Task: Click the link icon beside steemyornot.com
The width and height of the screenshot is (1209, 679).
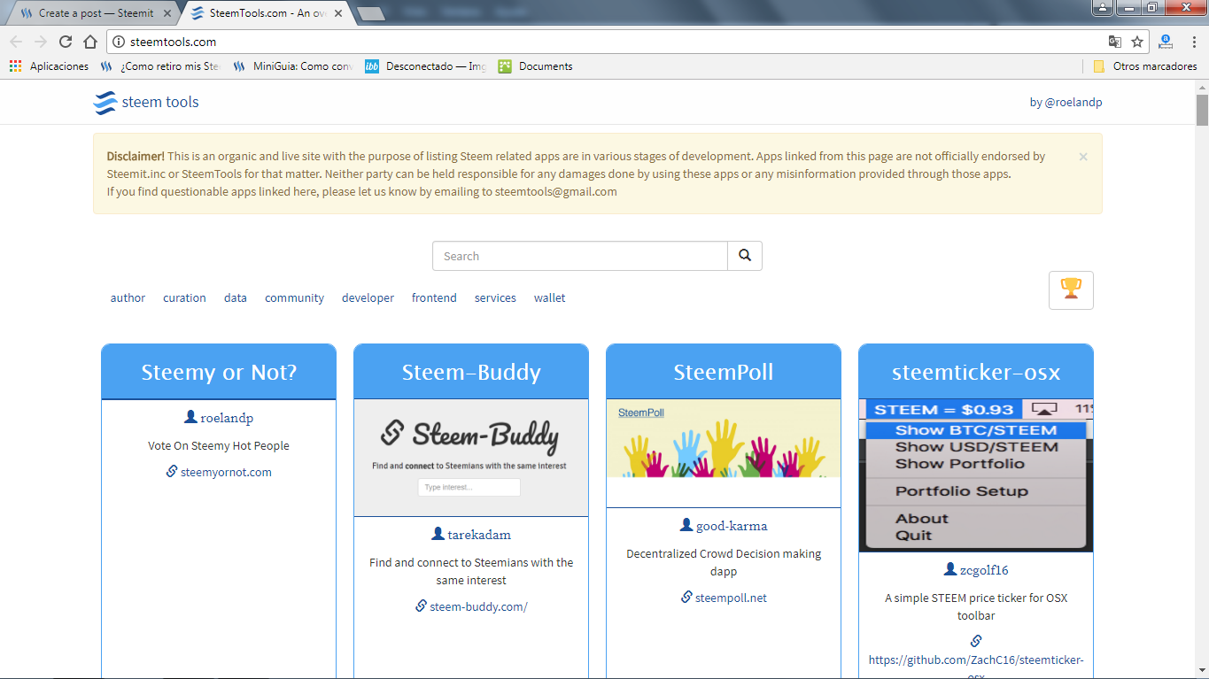Action: [x=172, y=471]
